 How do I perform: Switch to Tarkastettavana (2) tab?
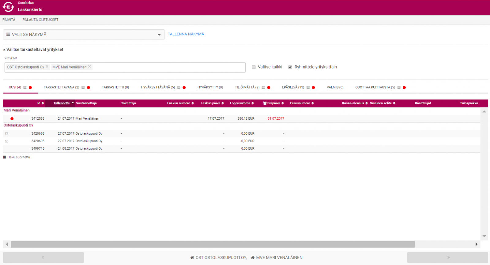(61, 88)
